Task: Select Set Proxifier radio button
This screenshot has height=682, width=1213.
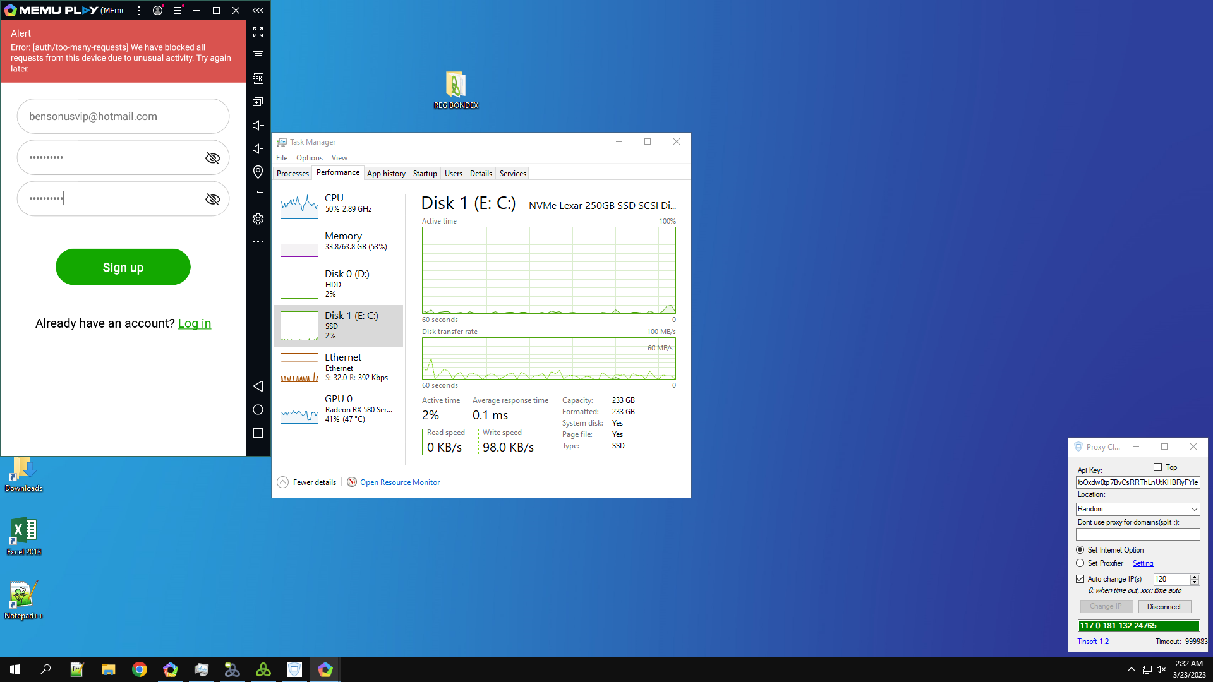Action: pyautogui.click(x=1080, y=563)
